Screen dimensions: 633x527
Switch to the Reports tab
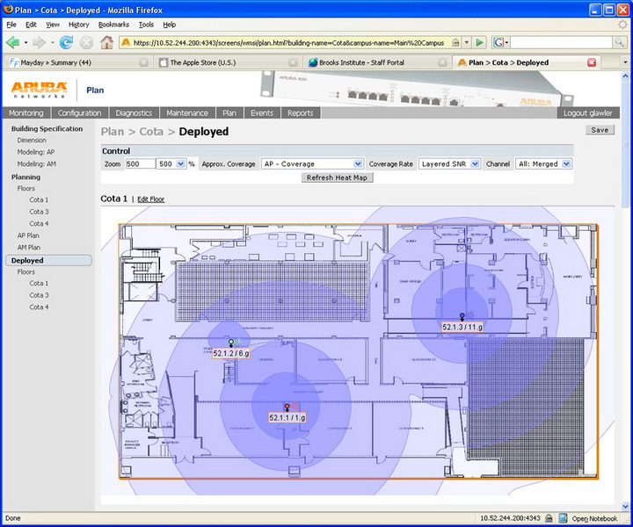[301, 113]
